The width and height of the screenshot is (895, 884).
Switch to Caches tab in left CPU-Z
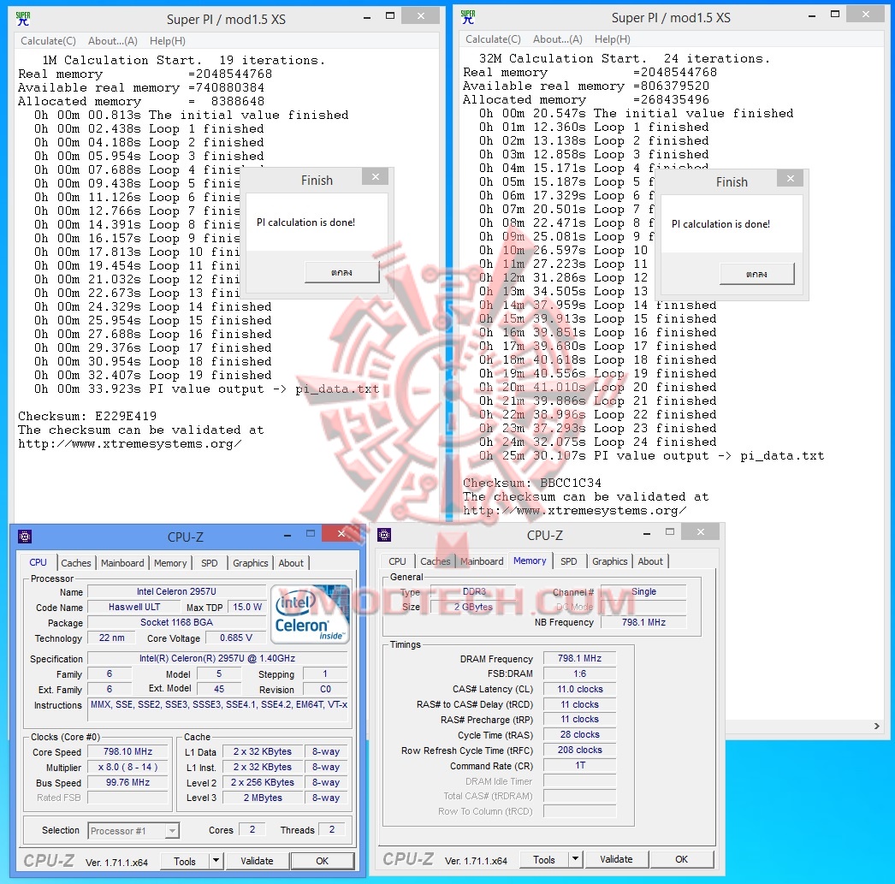[x=76, y=563]
